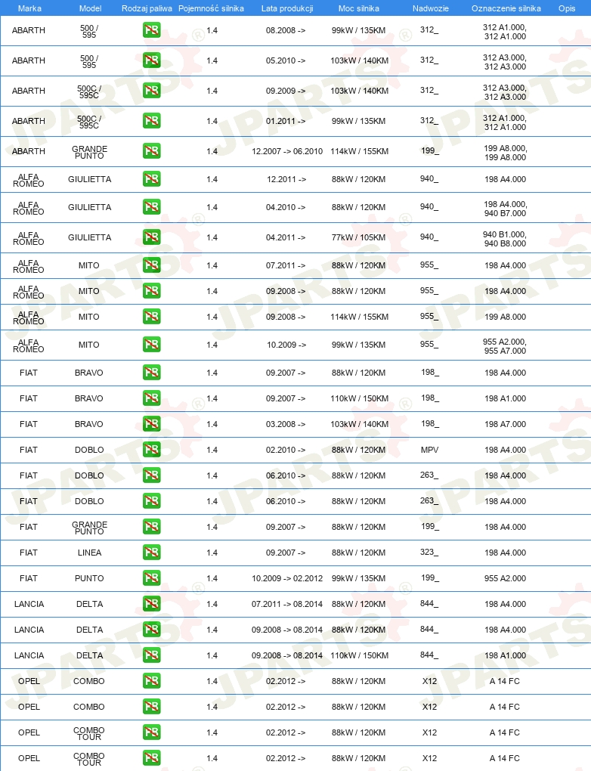Click 323_ body code

tap(429, 553)
